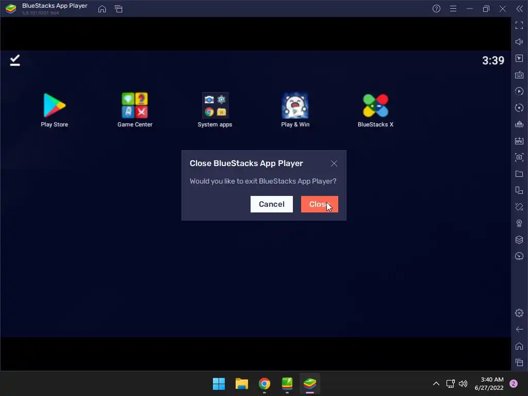Open game controls keyboard icon
528x396 pixels.
click(x=519, y=75)
